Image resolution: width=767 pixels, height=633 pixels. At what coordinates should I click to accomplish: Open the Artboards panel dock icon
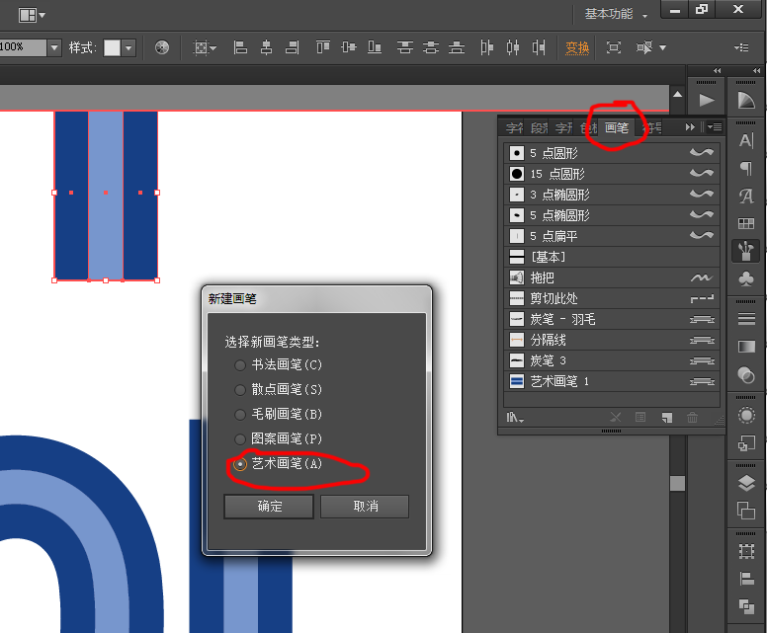(x=746, y=511)
